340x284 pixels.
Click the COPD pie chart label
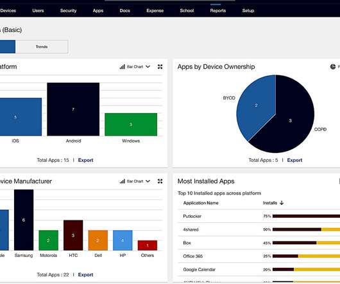point(320,129)
